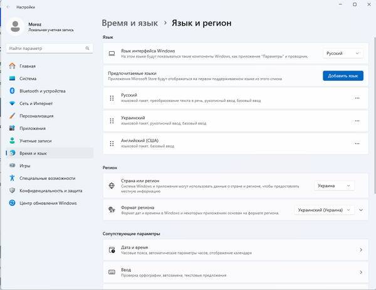
Task: Open the three-dot menu for Украинский
Action: coord(357,121)
